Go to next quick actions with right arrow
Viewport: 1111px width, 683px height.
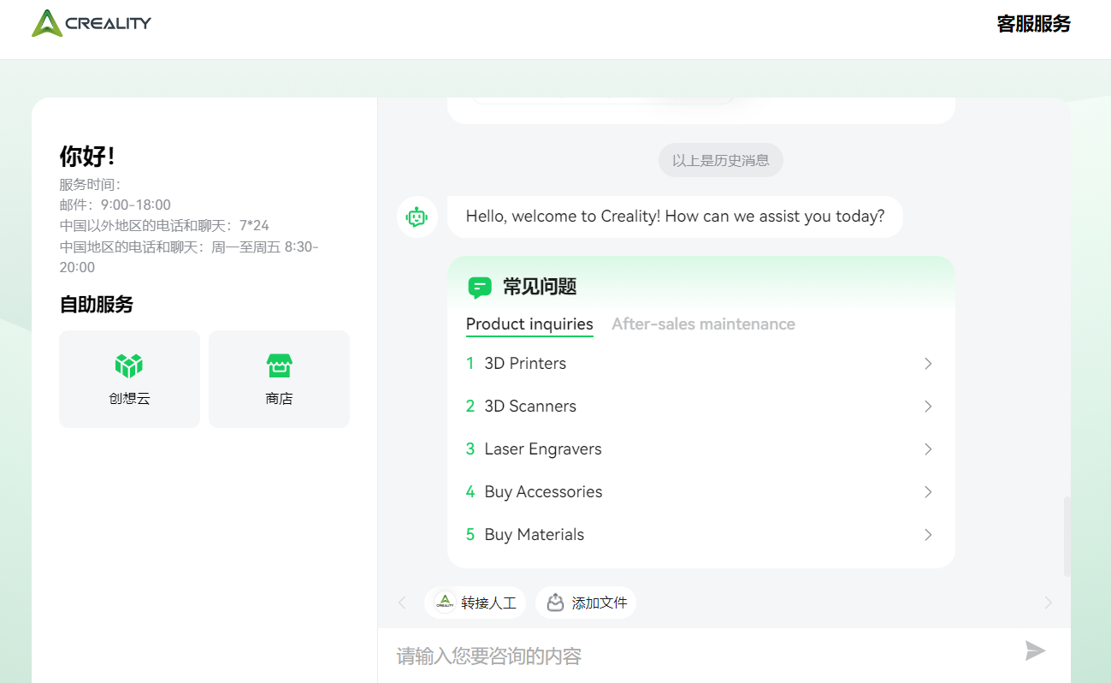[x=1049, y=603]
